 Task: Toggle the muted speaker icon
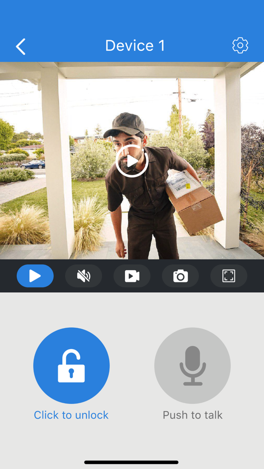pos(84,276)
